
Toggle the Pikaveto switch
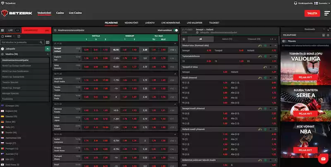point(284,41)
